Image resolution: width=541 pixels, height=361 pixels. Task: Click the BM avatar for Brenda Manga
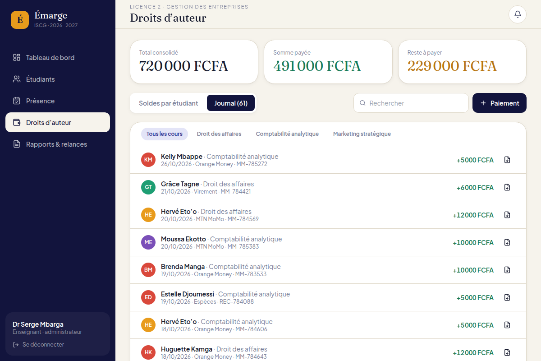[x=148, y=270]
